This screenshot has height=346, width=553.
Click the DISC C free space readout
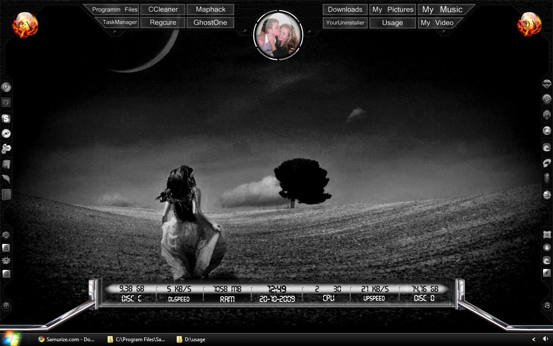tap(131, 293)
